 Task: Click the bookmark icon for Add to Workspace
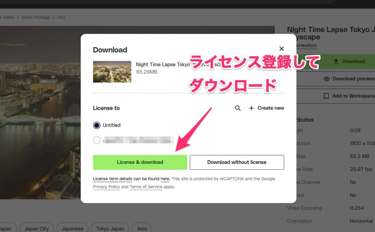click(326, 96)
